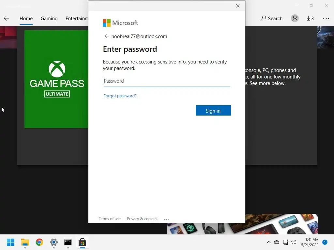Click the Sign in button
Viewport: 334px width, 250px height.
213,111
